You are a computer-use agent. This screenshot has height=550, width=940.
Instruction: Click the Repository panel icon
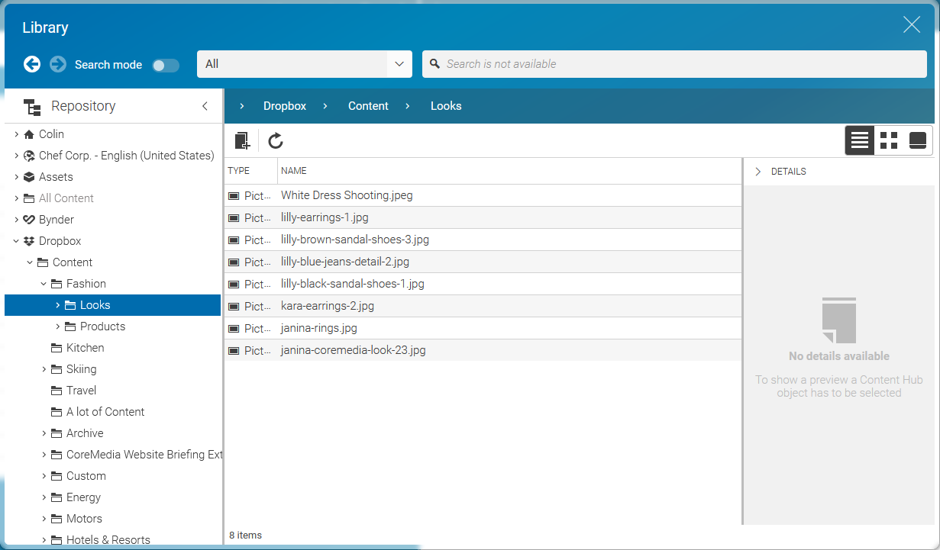31,106
